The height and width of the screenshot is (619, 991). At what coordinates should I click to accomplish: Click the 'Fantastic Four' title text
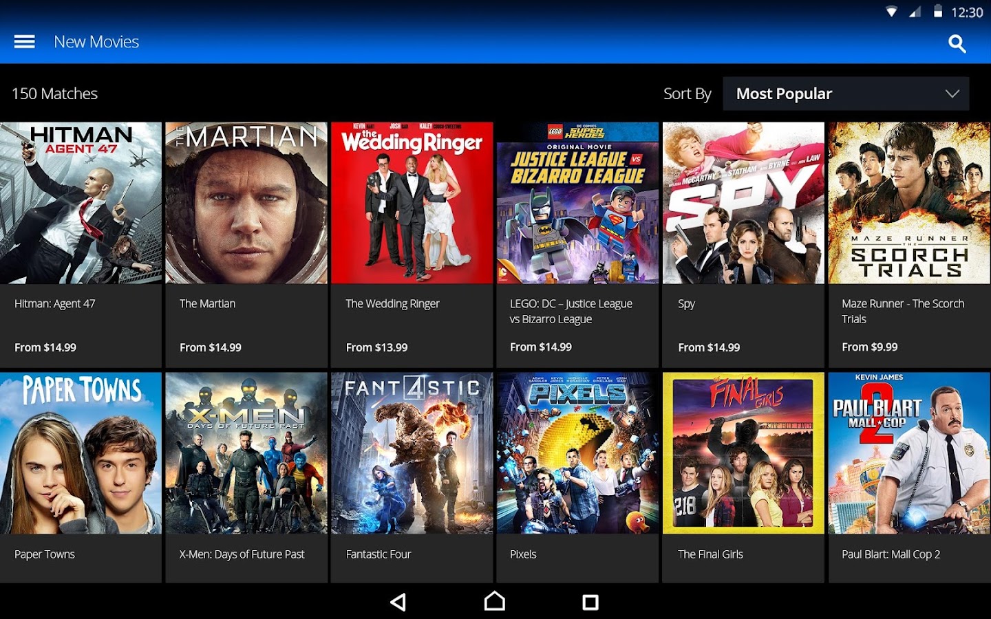click(379, 554)
